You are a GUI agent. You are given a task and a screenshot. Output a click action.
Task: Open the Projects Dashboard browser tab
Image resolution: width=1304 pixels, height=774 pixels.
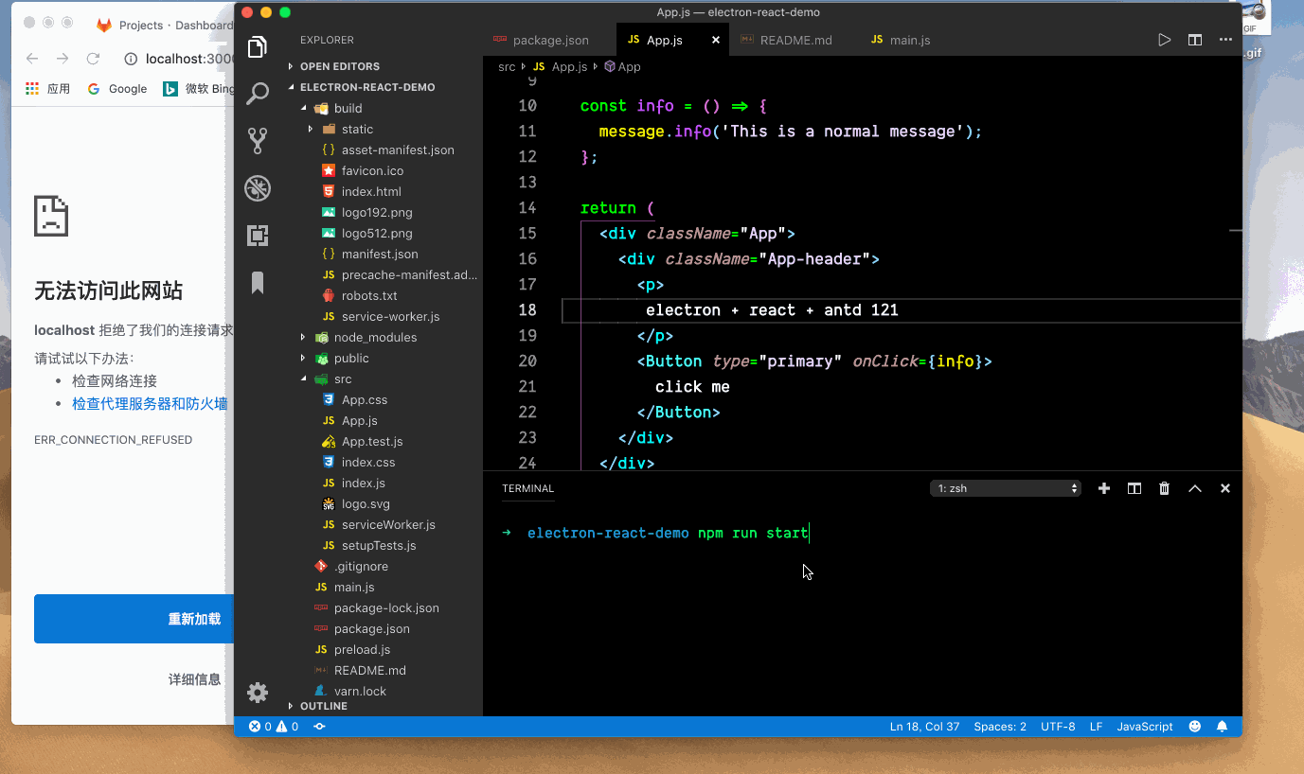pyautogui.click(x=163, y=26)
